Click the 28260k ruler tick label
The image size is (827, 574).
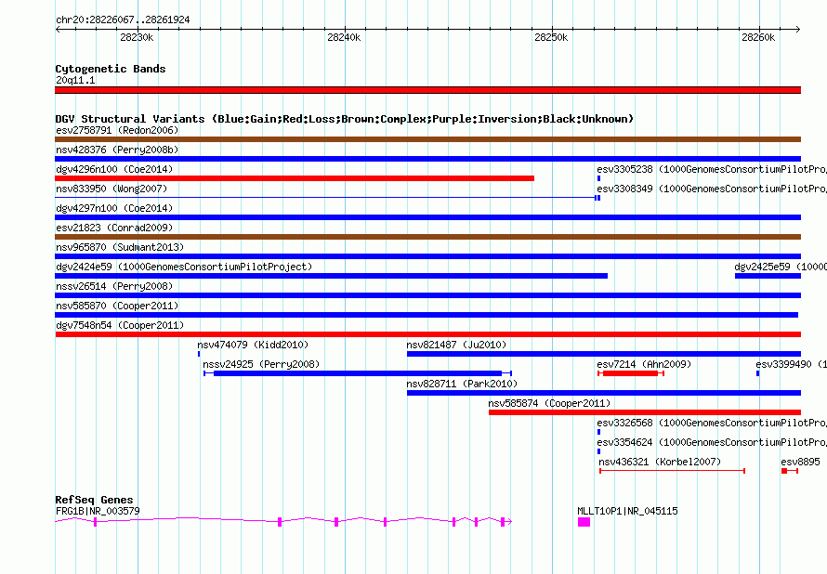click(758, 37)
